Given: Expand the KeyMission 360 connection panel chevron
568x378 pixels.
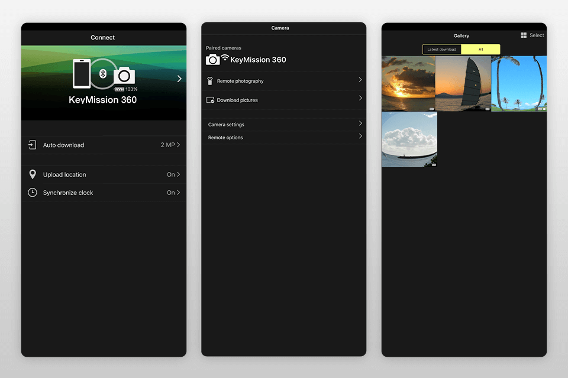Looking at the screenshot, I should [x=179, y=77].
